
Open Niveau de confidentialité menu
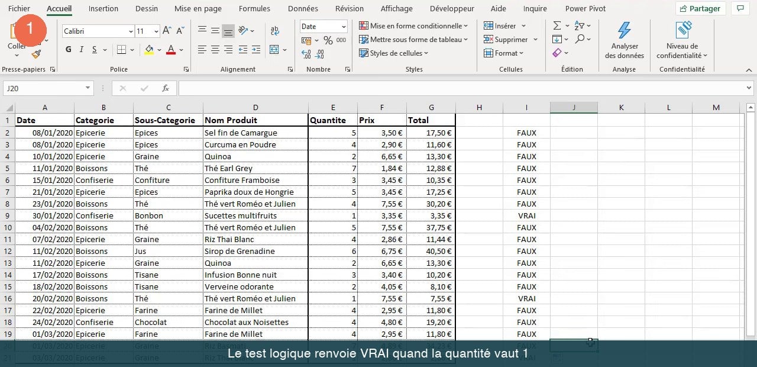click(682, 41)
